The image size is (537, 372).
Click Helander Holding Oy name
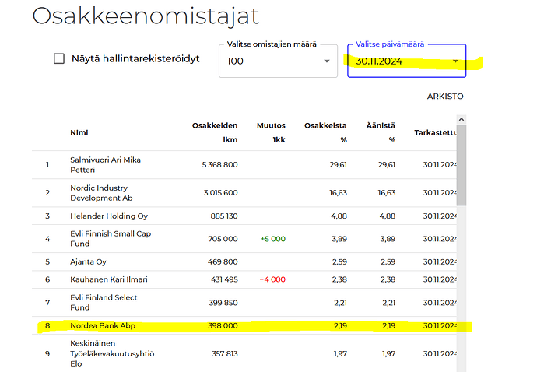tap(109, 216)
